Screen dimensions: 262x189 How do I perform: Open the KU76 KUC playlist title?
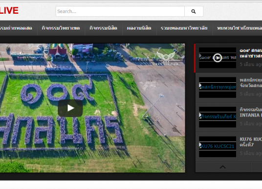pyautogui.click(x=251, y=142)
